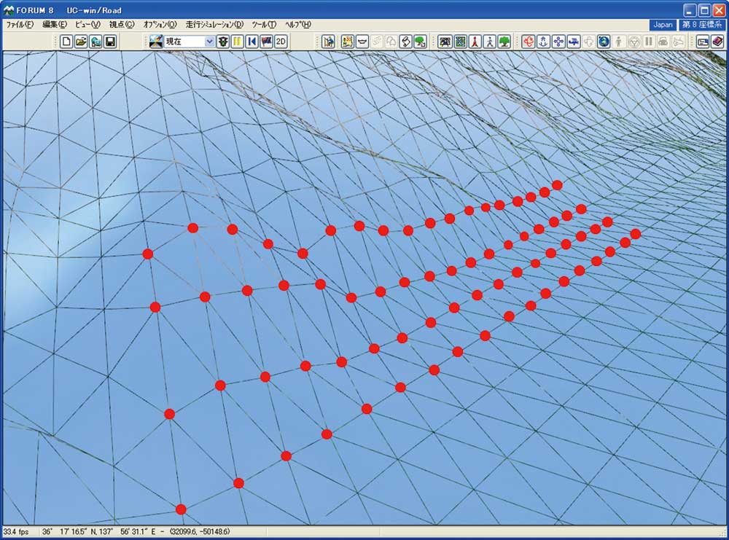Image resolution: width=729 pixels, height=540 pixels.
Task: Toggle the 2D view button
Action: click(x=281, y=42)
